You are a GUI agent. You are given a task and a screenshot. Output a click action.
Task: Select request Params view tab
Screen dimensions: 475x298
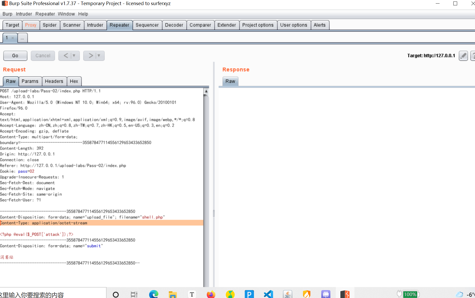[30, 81]
